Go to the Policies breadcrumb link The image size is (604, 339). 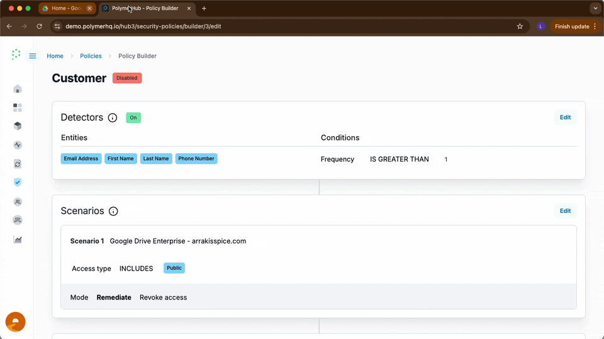tap(91, 56)
